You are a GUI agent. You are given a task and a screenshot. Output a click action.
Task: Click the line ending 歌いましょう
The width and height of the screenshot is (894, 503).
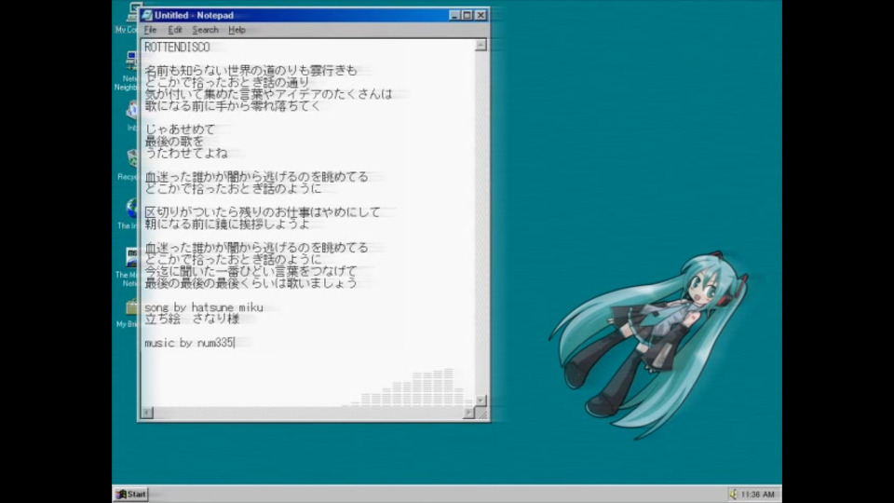pyautogui.click(x=251, y=283)
